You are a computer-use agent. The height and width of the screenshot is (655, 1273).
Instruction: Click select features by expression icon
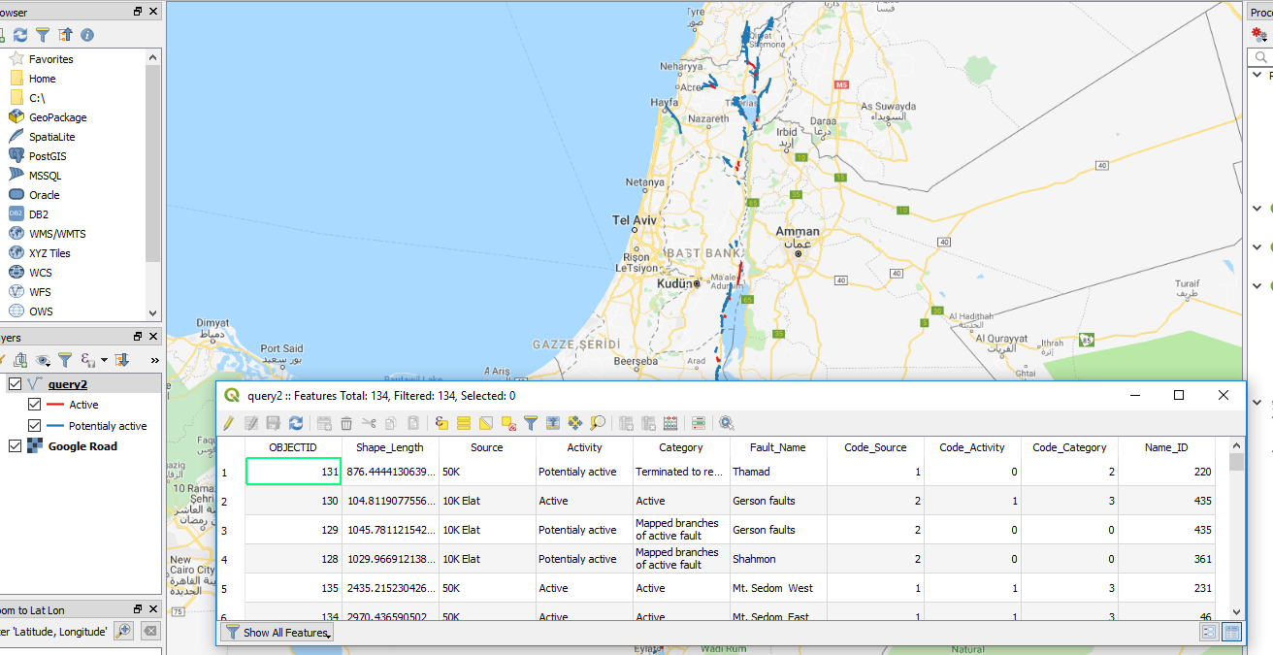tap(441, 423)
